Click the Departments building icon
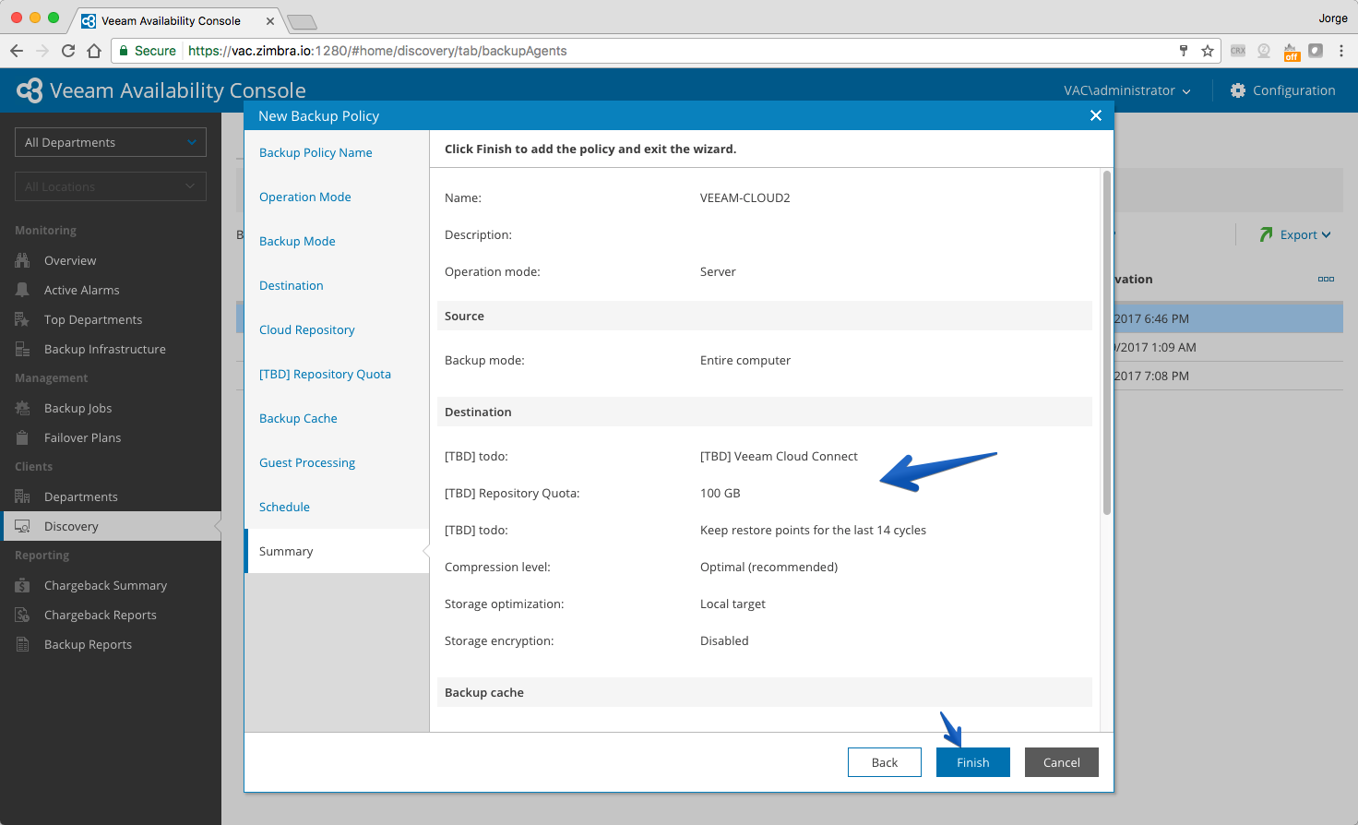The width and height of the screenshot is (1358, 825). coord(22,496)
